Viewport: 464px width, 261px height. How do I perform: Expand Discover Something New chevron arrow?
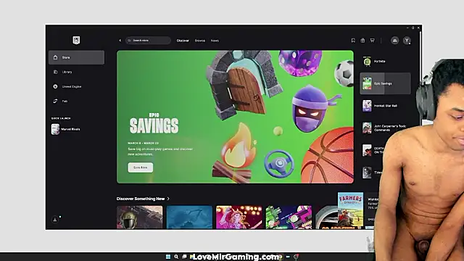click(168, 199)
